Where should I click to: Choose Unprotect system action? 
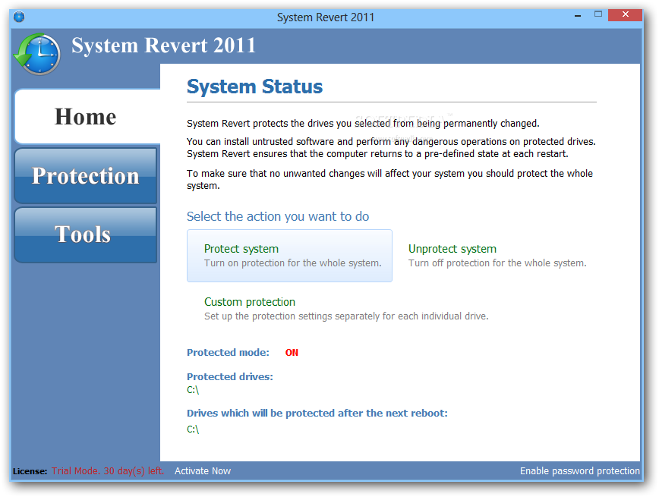pos(497,256)
